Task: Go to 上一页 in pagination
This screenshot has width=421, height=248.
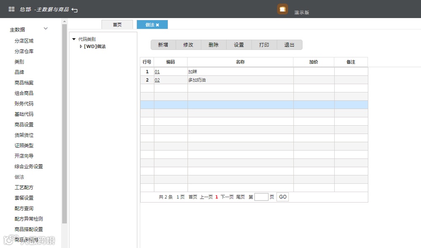Action: pos(206,197)
